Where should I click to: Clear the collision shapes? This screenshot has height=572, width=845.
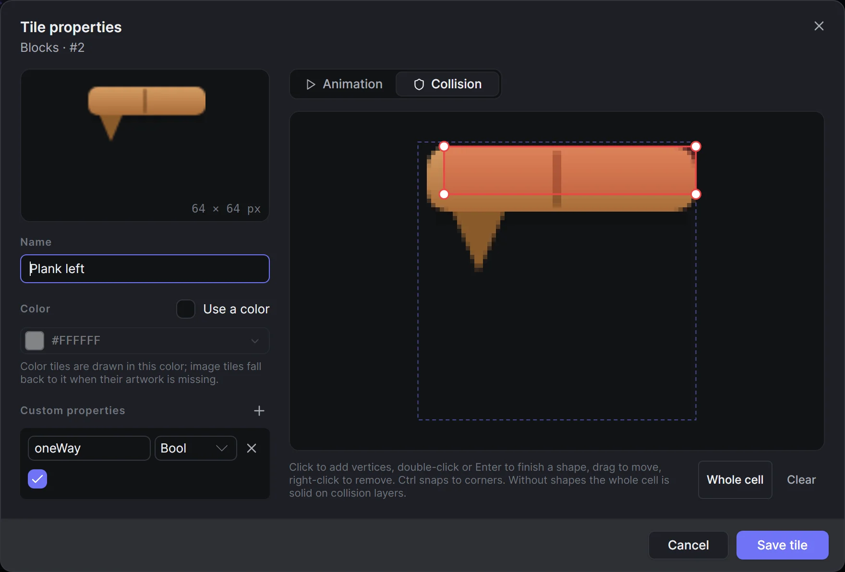pyautogui.click(x=801, y=480)
